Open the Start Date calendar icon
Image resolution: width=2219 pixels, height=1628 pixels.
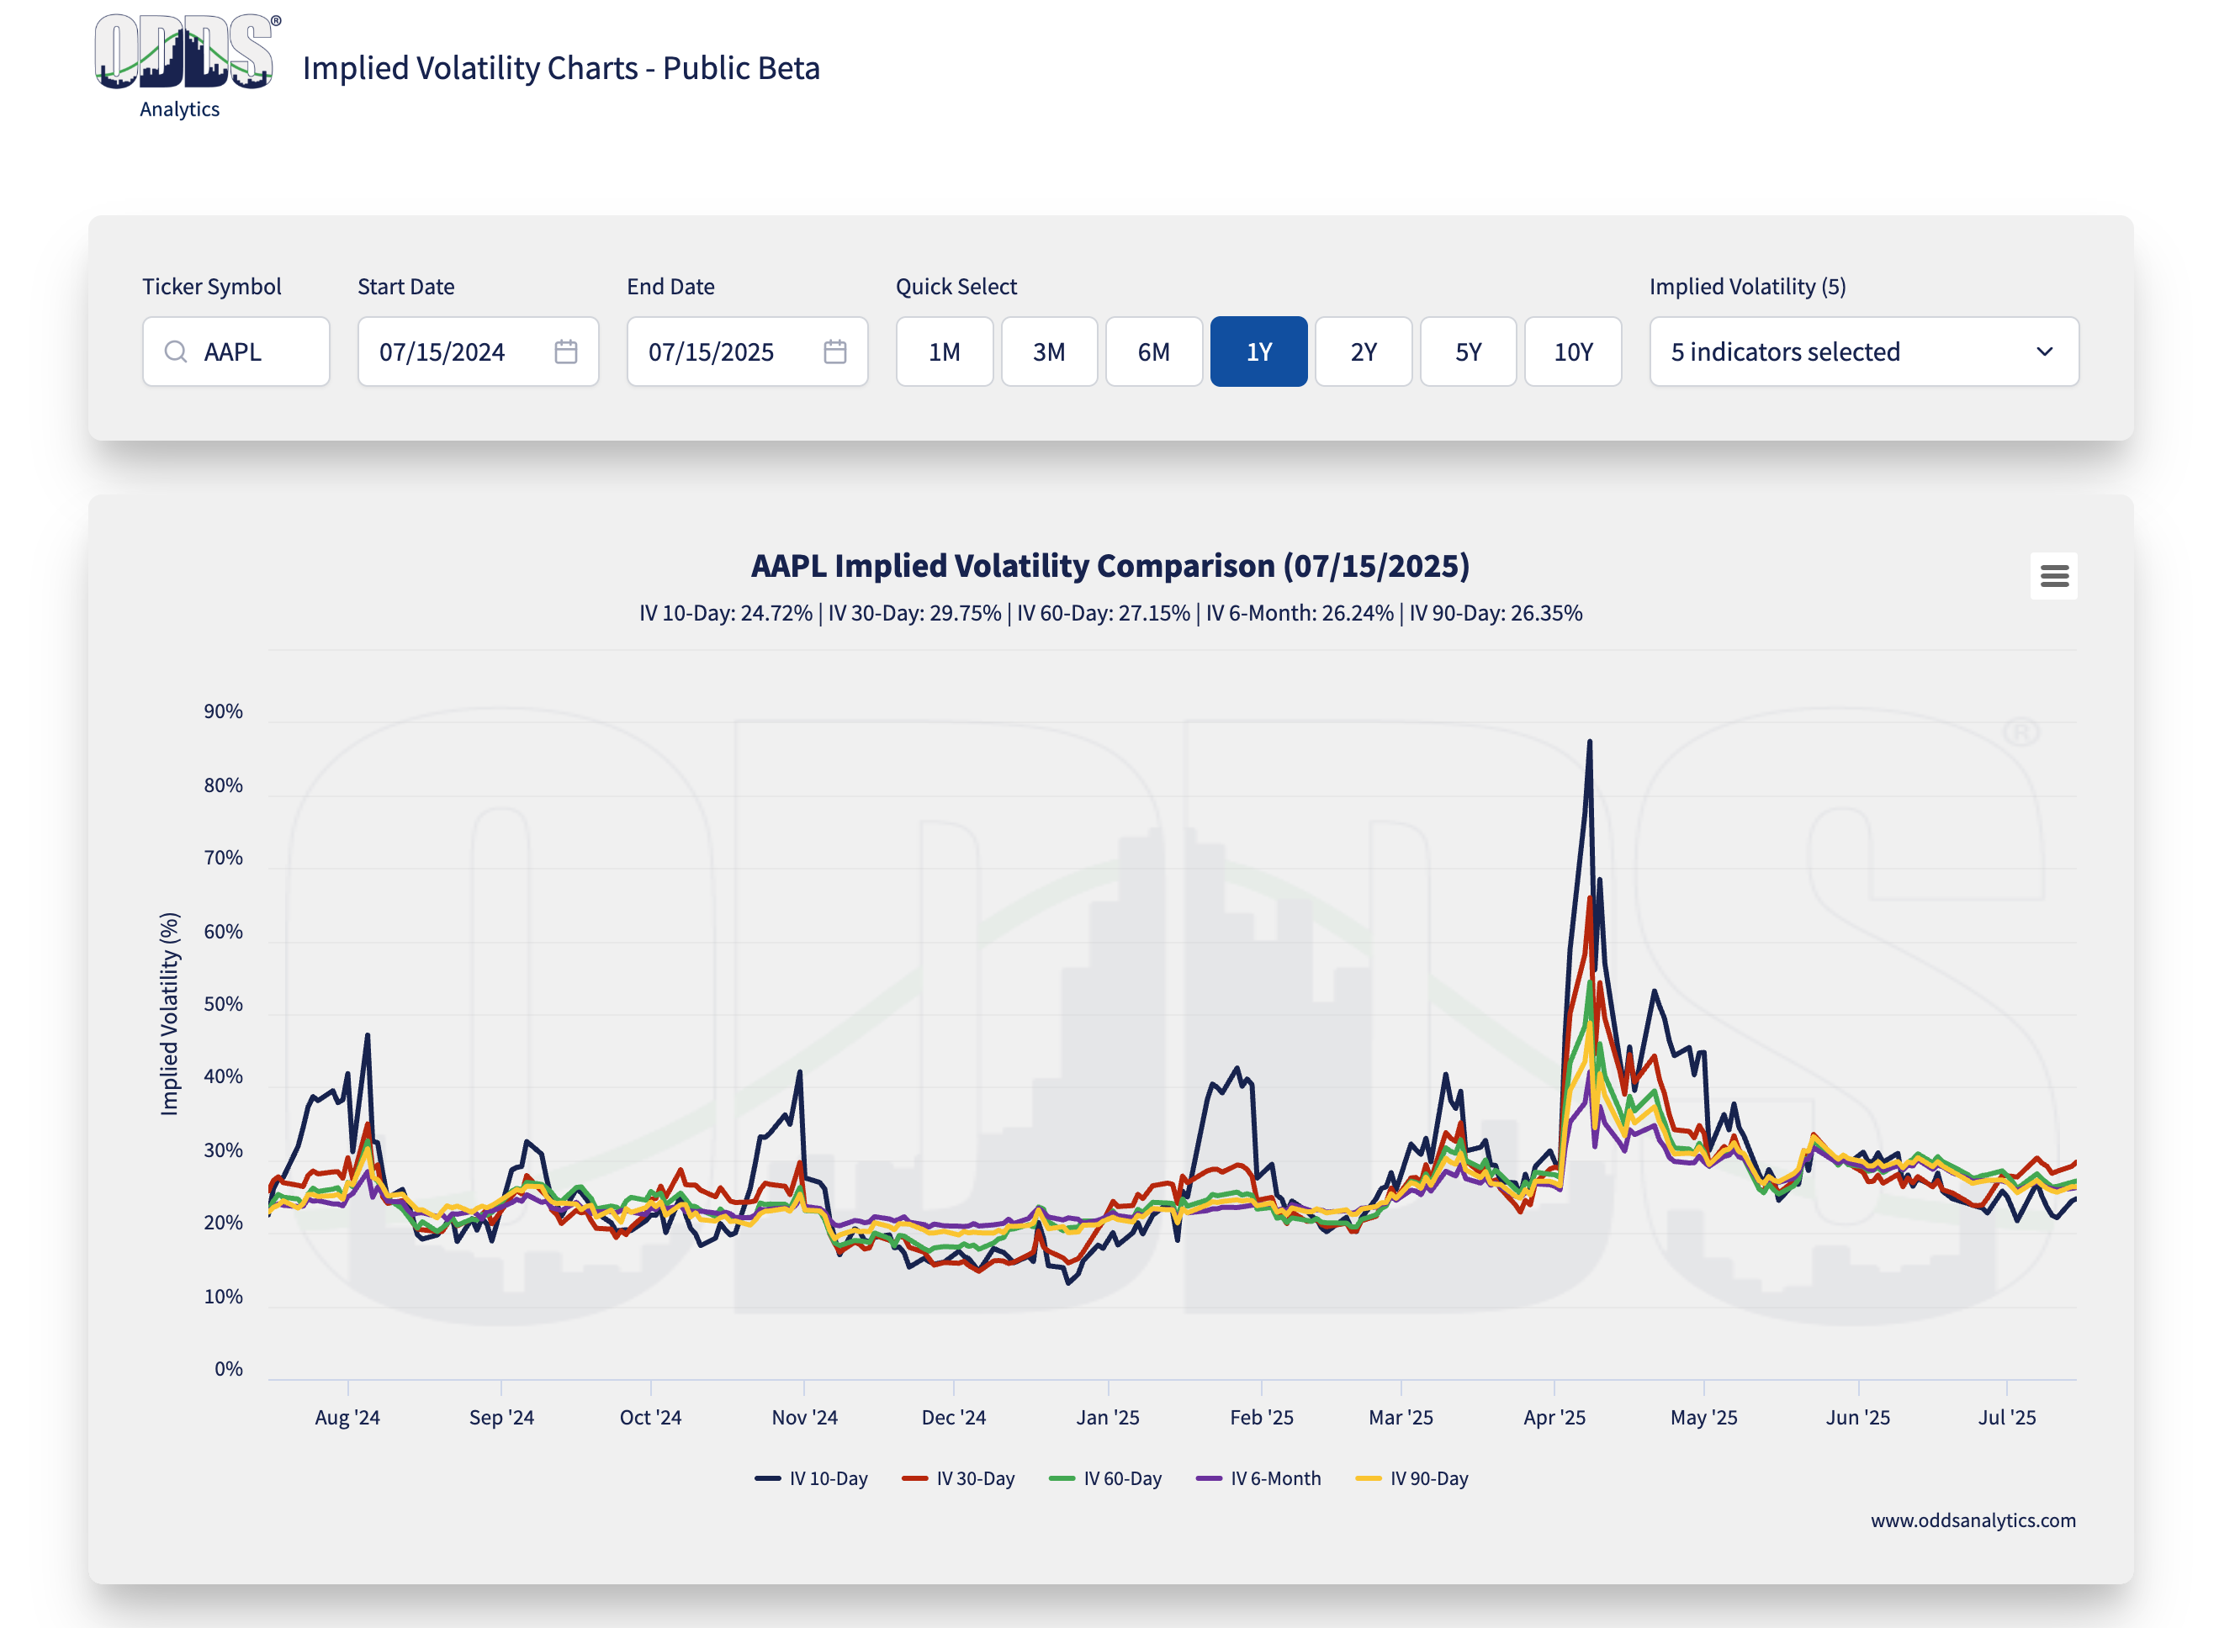tap(566, 351)
